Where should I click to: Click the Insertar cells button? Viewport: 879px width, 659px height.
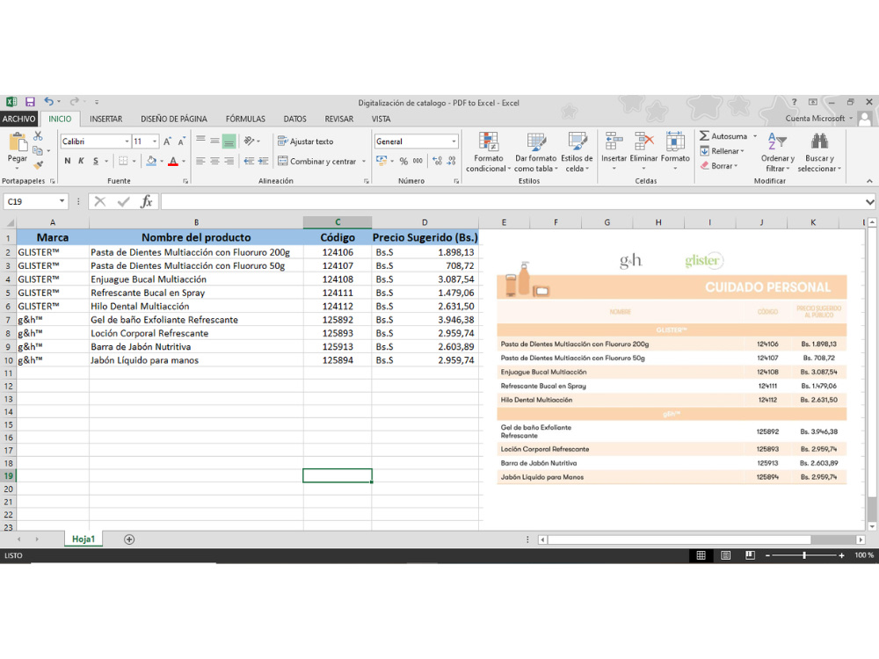[614, 150]
